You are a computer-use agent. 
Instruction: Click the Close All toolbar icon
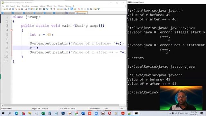point(19,9)
